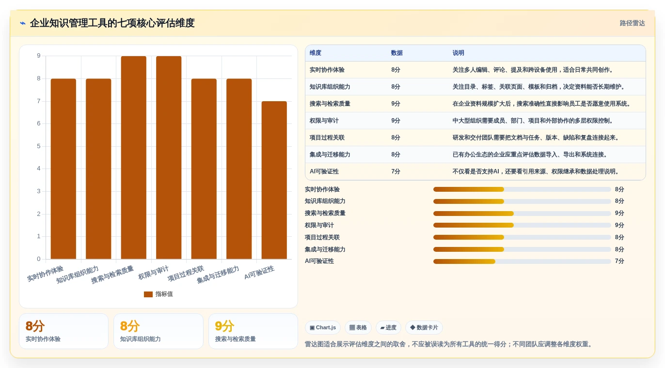Select the 知识库组织能力 table row name

pyautogui.click(x=330, y=87)
